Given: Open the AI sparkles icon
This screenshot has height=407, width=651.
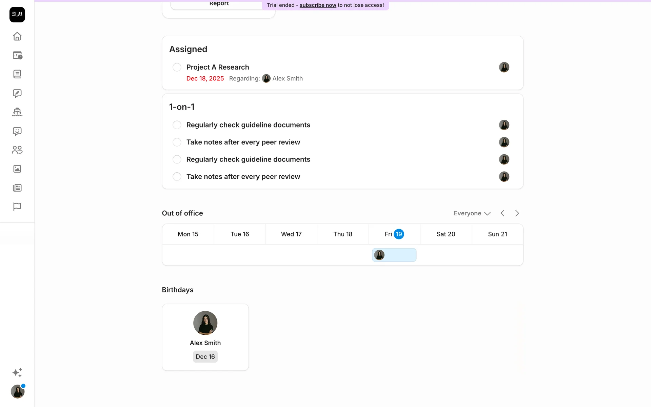Looking at the screenshot, I should tap(17, 372).
